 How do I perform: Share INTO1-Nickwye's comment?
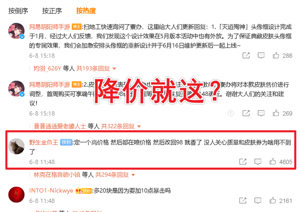[243, 201]
